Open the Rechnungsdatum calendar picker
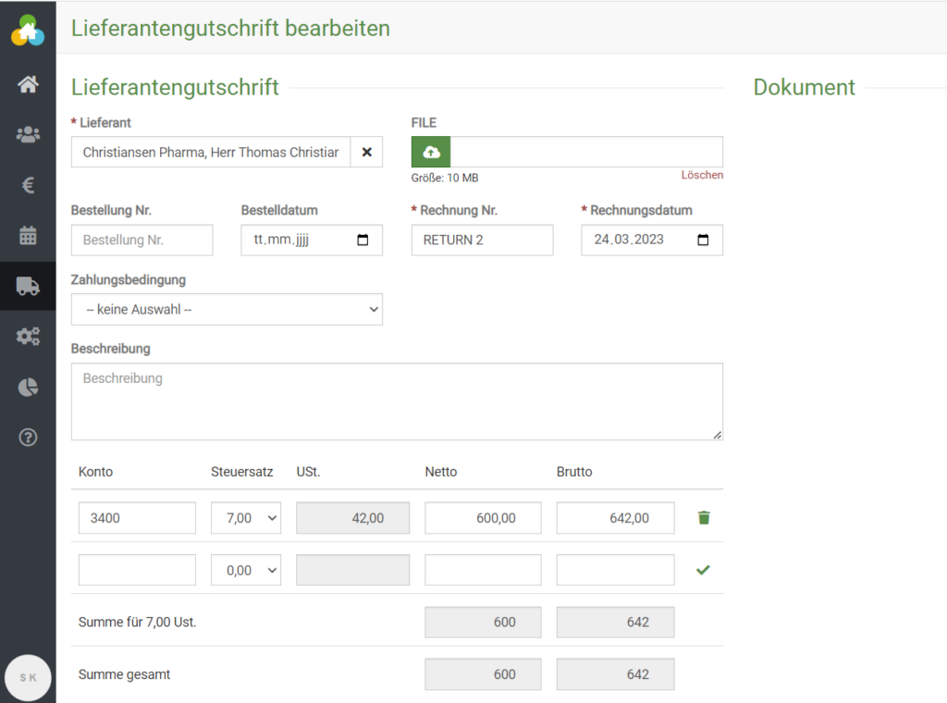The width and height of the screenshot is (947, 703). (x=703, y=240)
